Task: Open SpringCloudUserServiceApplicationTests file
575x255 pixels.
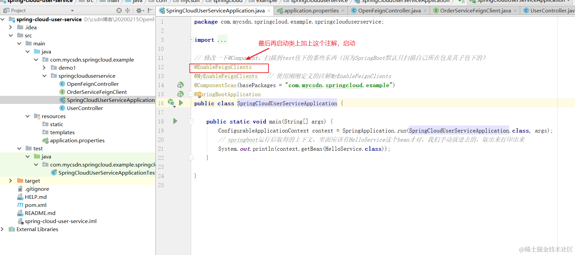Action: (x=107, y=173)
